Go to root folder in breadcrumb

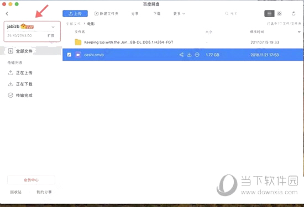tap(74, 24)
